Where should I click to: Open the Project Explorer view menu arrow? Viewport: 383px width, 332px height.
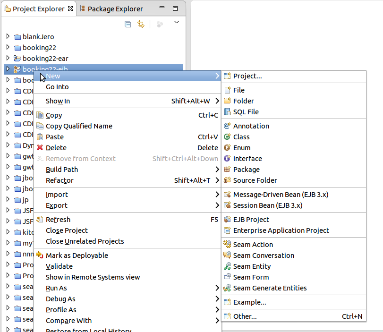177,22
